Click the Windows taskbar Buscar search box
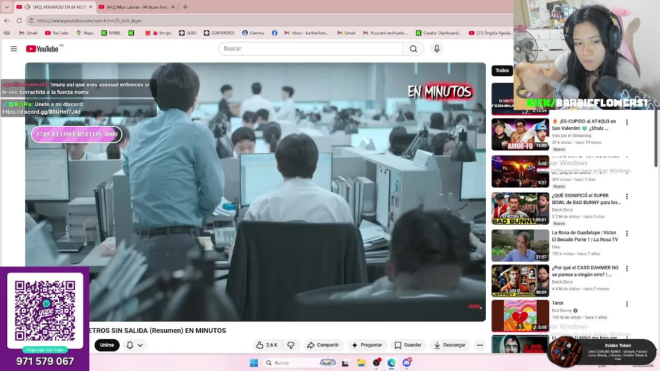 click(301, 363)
